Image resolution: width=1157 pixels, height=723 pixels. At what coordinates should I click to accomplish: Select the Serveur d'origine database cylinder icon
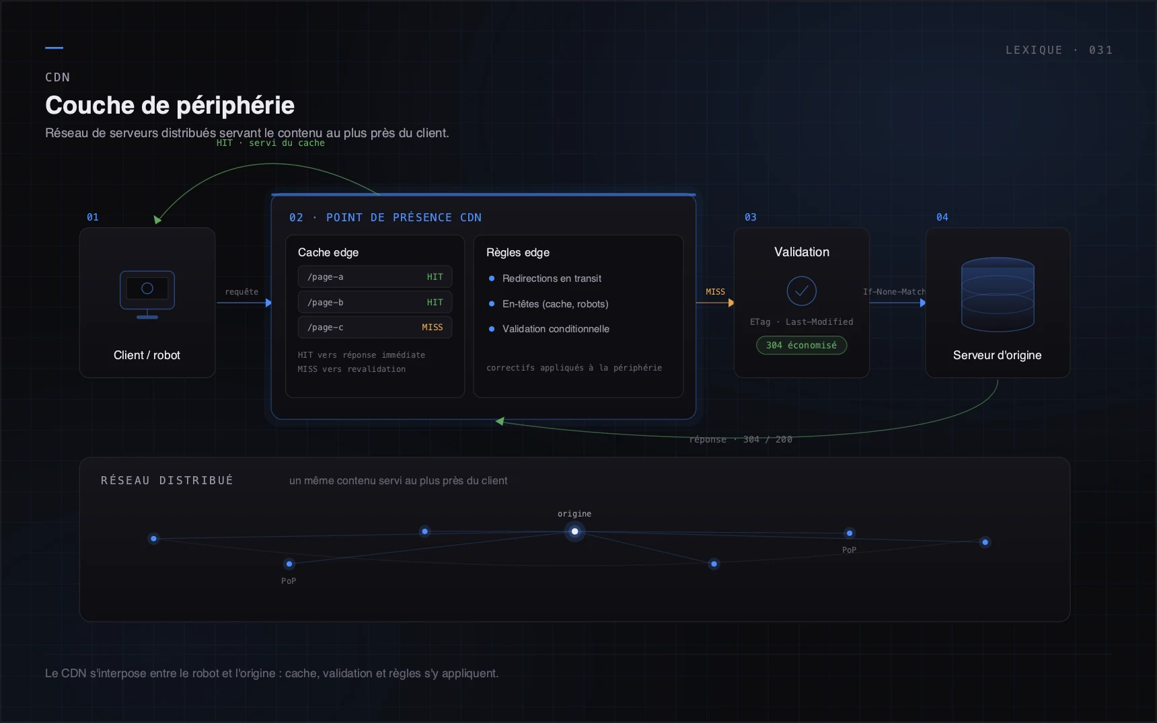tap(998, 295)
